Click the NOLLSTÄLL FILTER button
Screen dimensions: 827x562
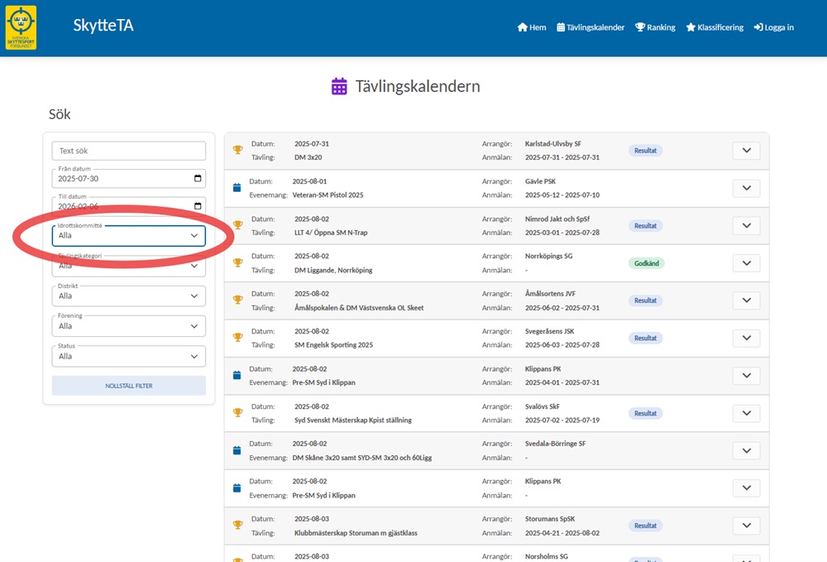coord(129,386)
